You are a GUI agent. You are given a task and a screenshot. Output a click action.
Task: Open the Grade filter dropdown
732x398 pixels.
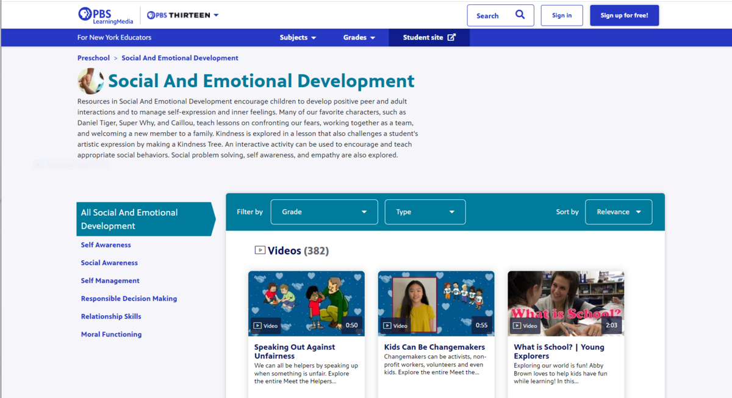324,211
